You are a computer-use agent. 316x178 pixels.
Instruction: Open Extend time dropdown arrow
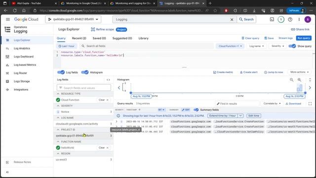pyautogui.click(x=240, y=116)
